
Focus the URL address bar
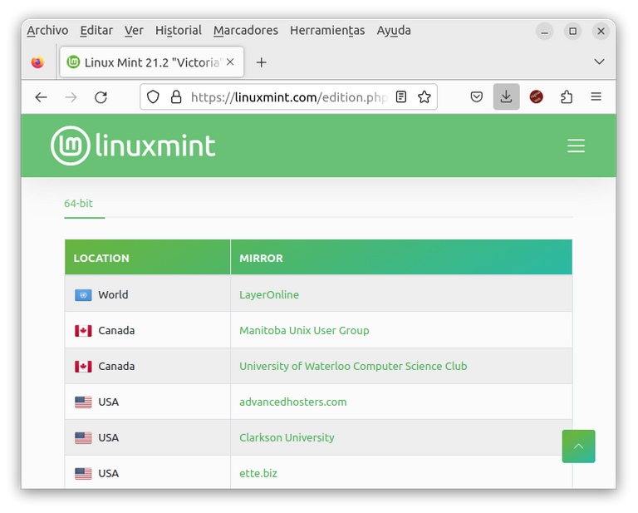click(288, 97)
